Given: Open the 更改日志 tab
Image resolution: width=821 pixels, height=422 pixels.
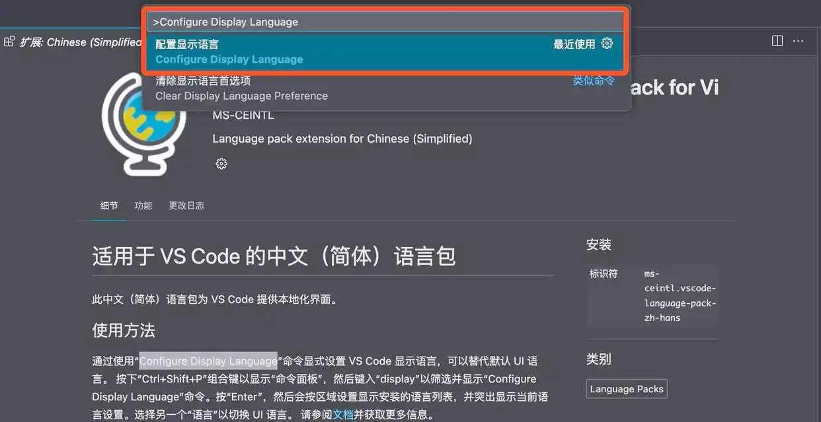Looking at the screenshot, I should [x=186, y=205].
